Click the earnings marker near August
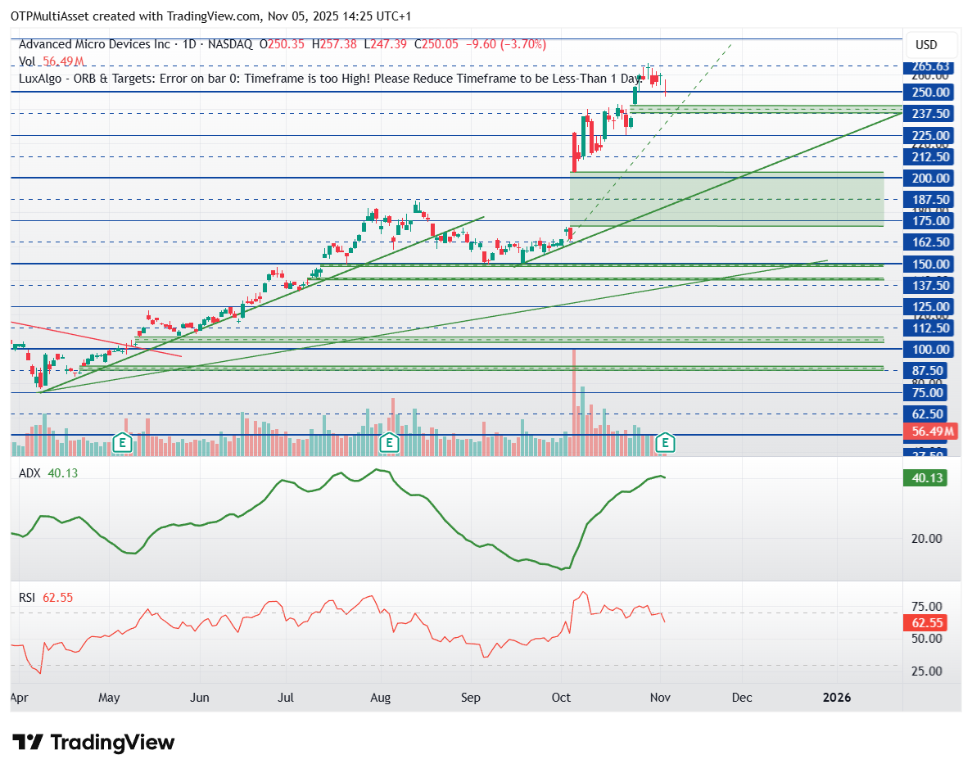The height and width of the screenshot is (773, 972). coord(390,443)
